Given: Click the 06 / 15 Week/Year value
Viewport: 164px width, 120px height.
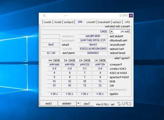Looking at the screenshot, I should (51, 53).
